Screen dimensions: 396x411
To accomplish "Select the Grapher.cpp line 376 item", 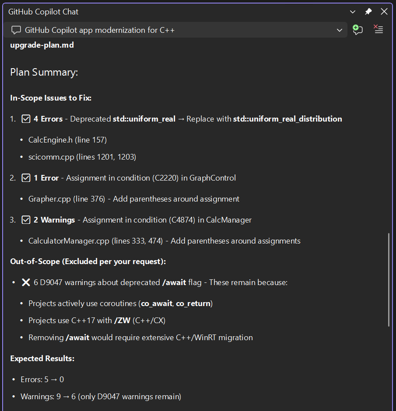I will pyautogui.click(x=133, y=199).
